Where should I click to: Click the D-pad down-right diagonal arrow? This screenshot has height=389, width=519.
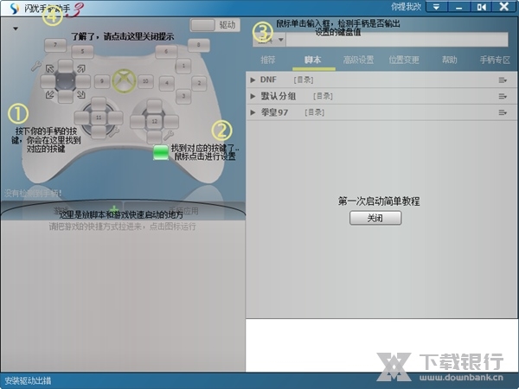click(81, 95)
